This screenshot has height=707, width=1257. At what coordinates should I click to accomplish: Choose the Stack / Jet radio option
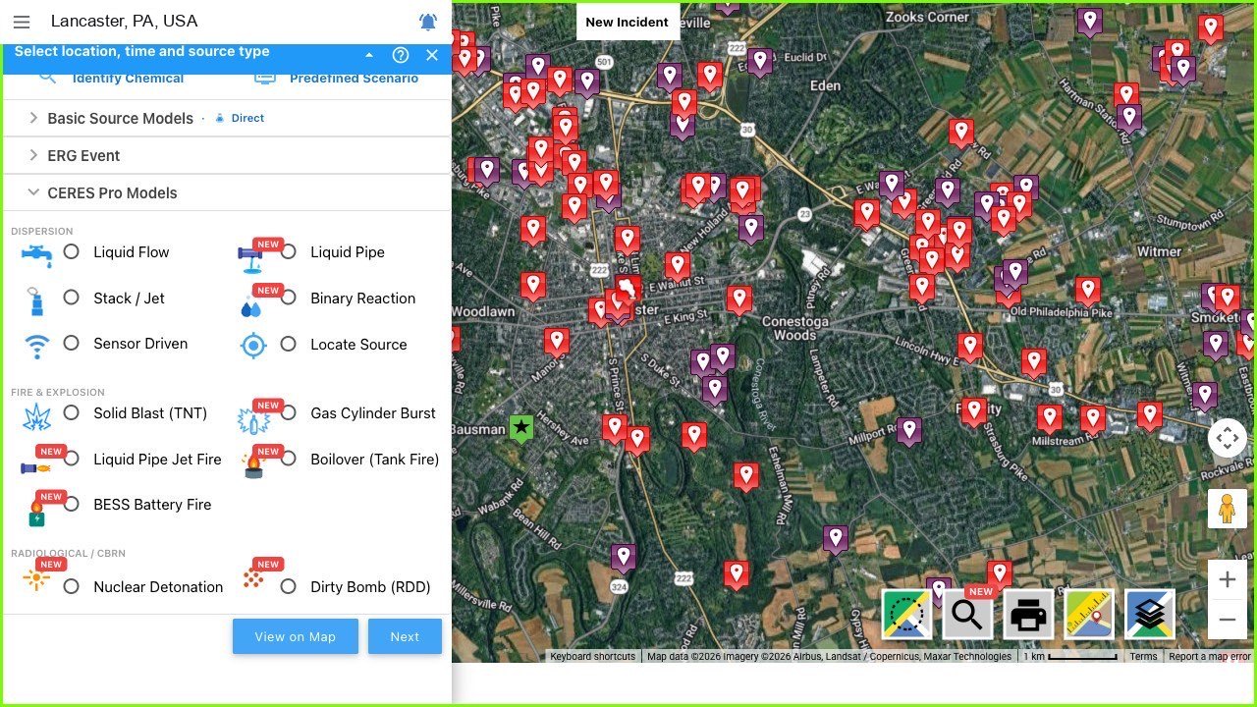tap(71, 298)
